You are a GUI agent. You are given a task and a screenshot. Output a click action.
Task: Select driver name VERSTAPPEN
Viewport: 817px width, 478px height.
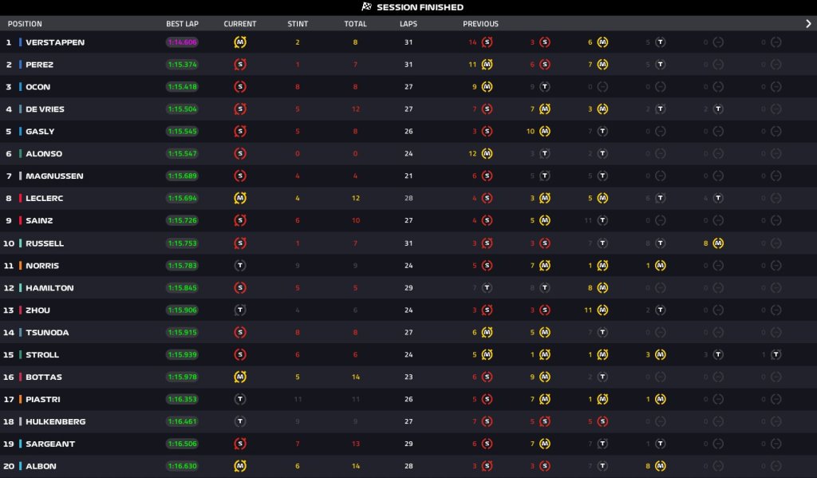pyautogui.click(x=55, y=42)
